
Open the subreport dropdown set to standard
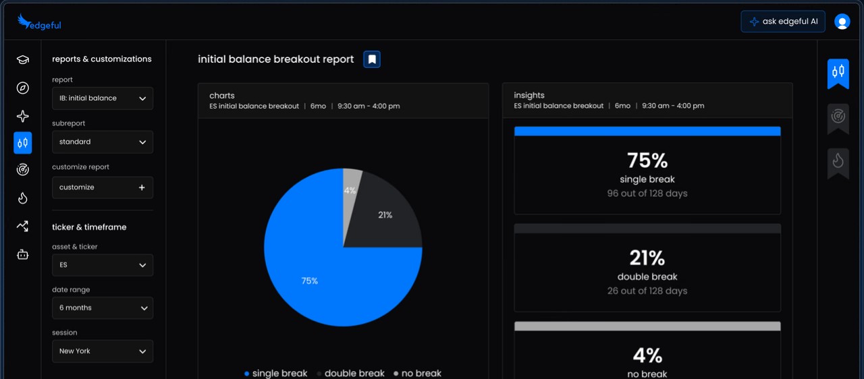[x=103, y=142]
